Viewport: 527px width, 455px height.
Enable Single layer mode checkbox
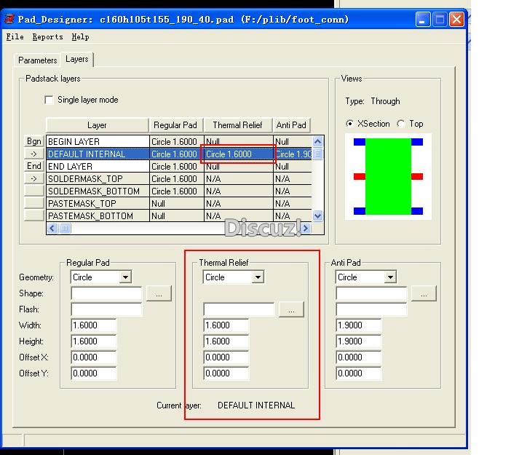pyautogui.click(x=49, y=100)
